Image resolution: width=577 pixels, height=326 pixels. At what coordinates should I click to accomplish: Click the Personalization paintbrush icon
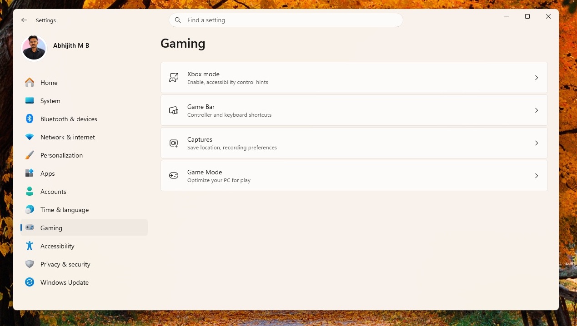click(30, 155)
